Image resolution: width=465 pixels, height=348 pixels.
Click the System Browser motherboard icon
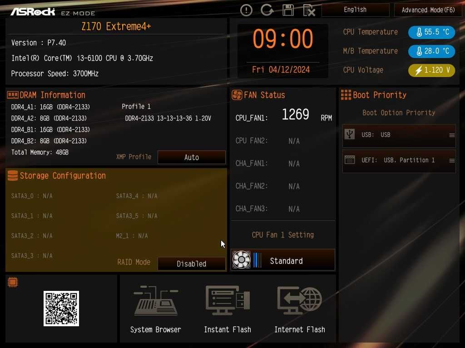[156, 301]
